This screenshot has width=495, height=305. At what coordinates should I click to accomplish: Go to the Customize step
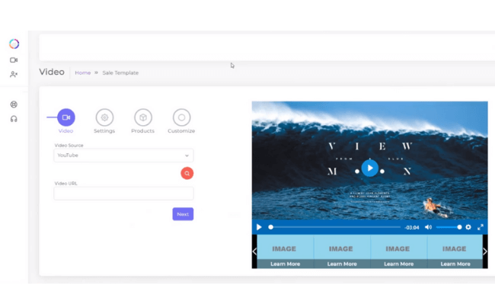pyautogui.click(x=181, y=121)
